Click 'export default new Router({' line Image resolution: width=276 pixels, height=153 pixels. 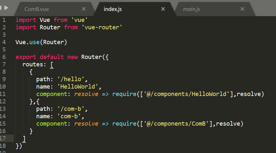point(62,57)
